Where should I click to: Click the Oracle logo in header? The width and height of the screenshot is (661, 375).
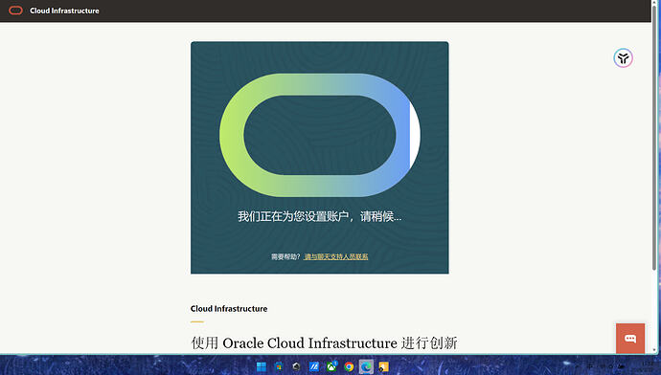tap(15, 11)
